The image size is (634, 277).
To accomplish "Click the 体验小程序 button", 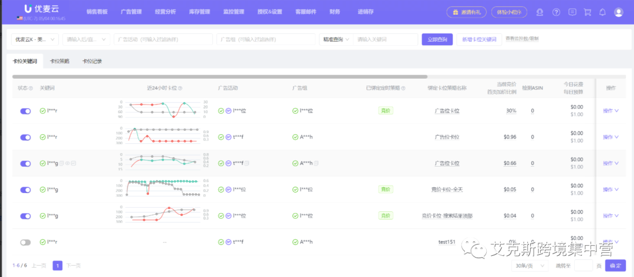I will point(509,12).
